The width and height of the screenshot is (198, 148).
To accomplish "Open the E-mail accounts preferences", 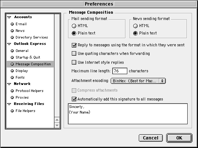I will [x=21, y=24].
